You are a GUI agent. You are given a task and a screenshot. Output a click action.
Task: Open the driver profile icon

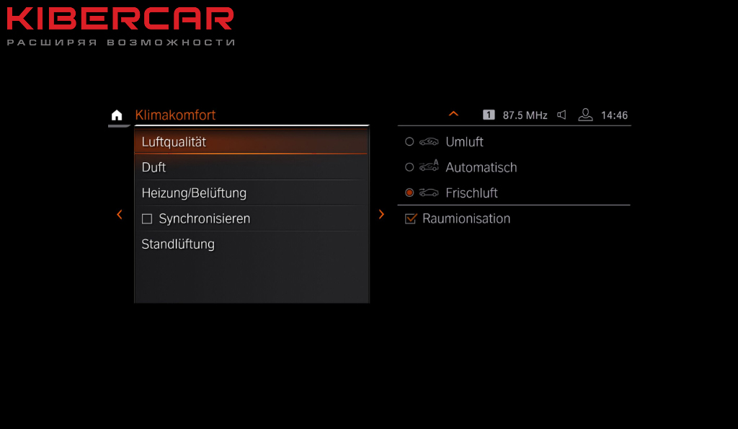tap(585, 115)
